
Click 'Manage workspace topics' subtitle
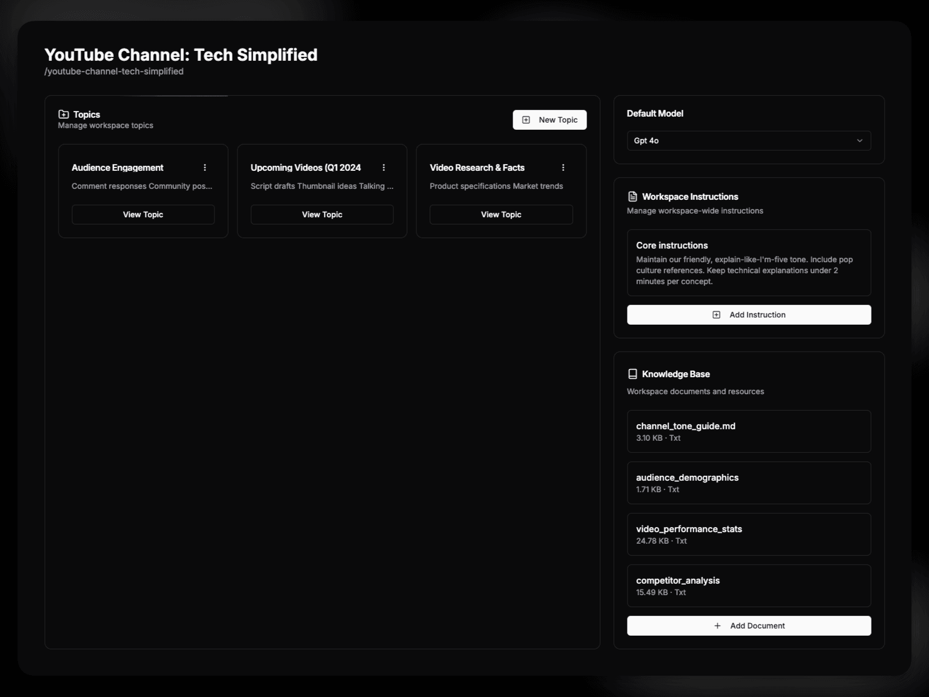(106, 125)
